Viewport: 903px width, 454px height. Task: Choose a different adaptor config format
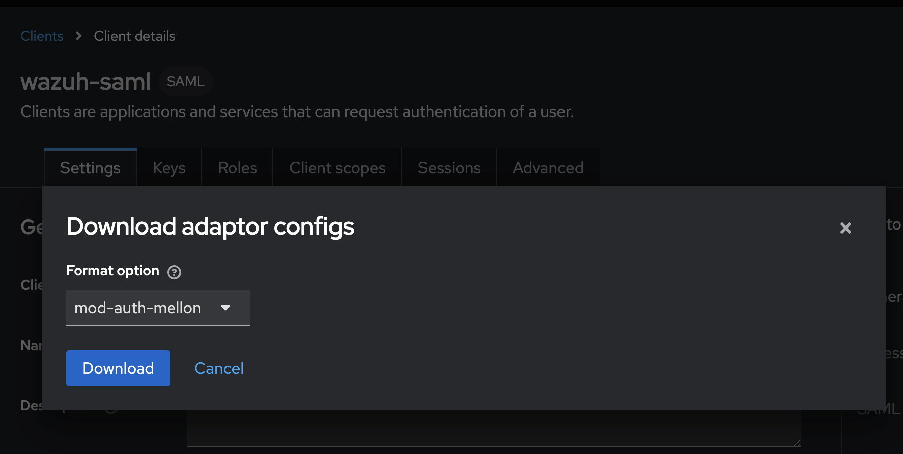point(158,308)
